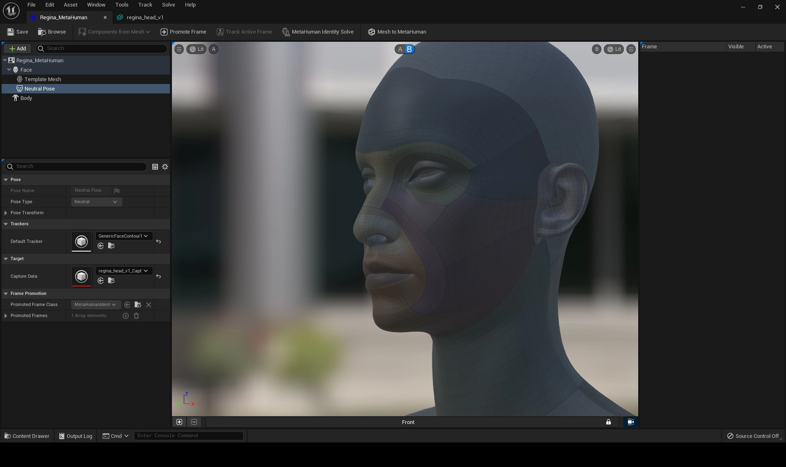This screenshot has height=467, width=786.
Task: Reset Default Tracker to default value
Action: [158, 242]
